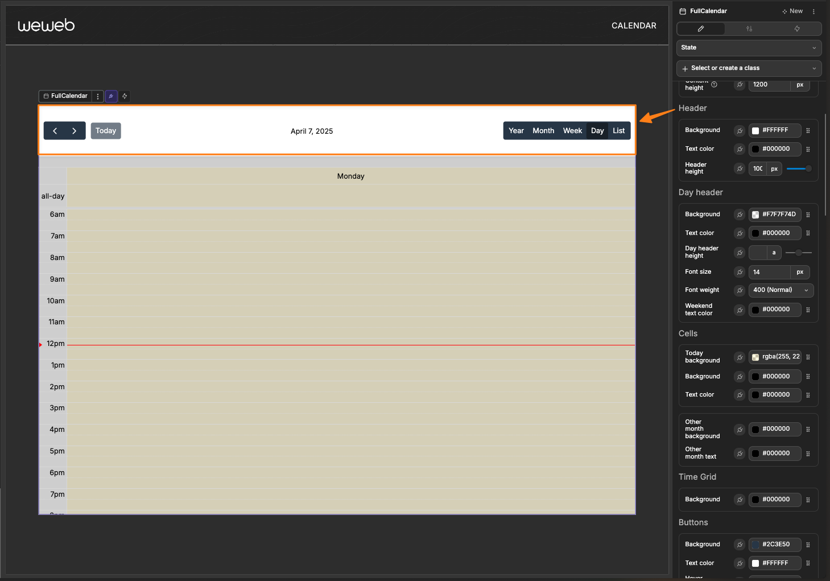Click the purple plugin icon above the calendar
The image size is (830, 581).
[111, 96]
